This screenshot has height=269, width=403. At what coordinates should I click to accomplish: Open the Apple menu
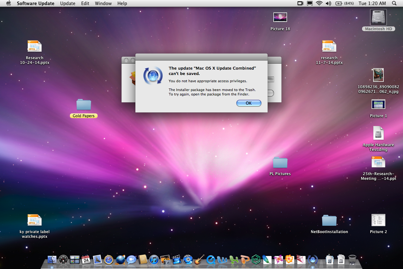[x=9, y=3]
